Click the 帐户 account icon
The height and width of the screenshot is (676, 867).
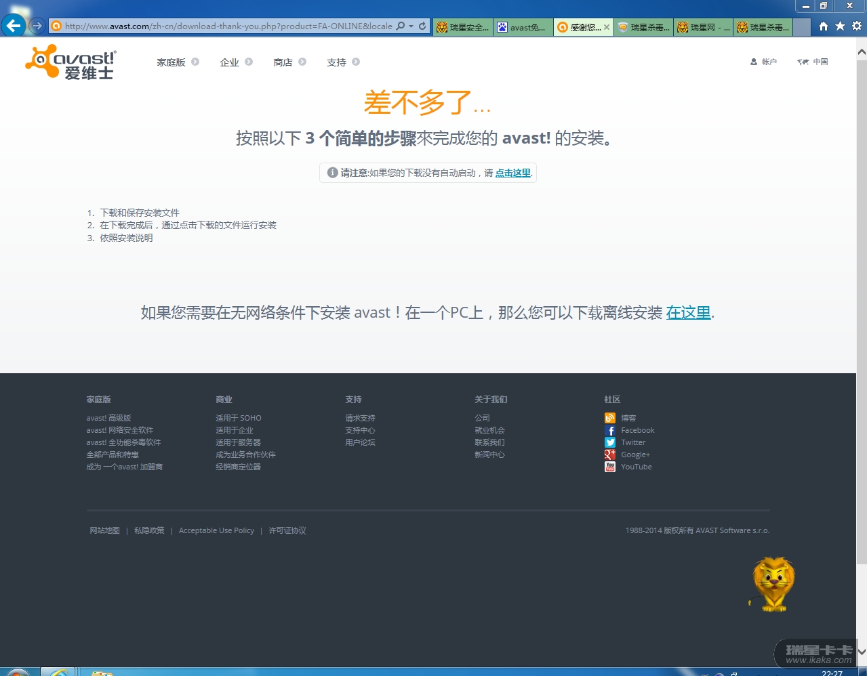(x=754, y=62)
